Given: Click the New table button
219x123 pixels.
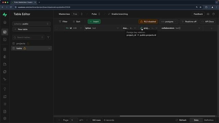Looking at the screenshot, I should 31,29.
